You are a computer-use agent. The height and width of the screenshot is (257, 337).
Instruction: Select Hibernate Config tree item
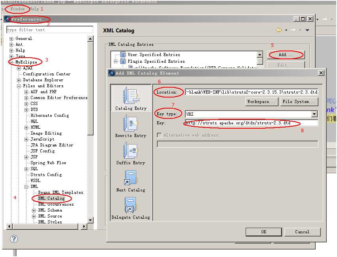click(50, 116)
